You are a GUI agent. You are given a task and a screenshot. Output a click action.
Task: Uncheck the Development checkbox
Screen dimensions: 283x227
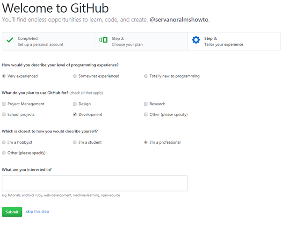pos(74,115)
